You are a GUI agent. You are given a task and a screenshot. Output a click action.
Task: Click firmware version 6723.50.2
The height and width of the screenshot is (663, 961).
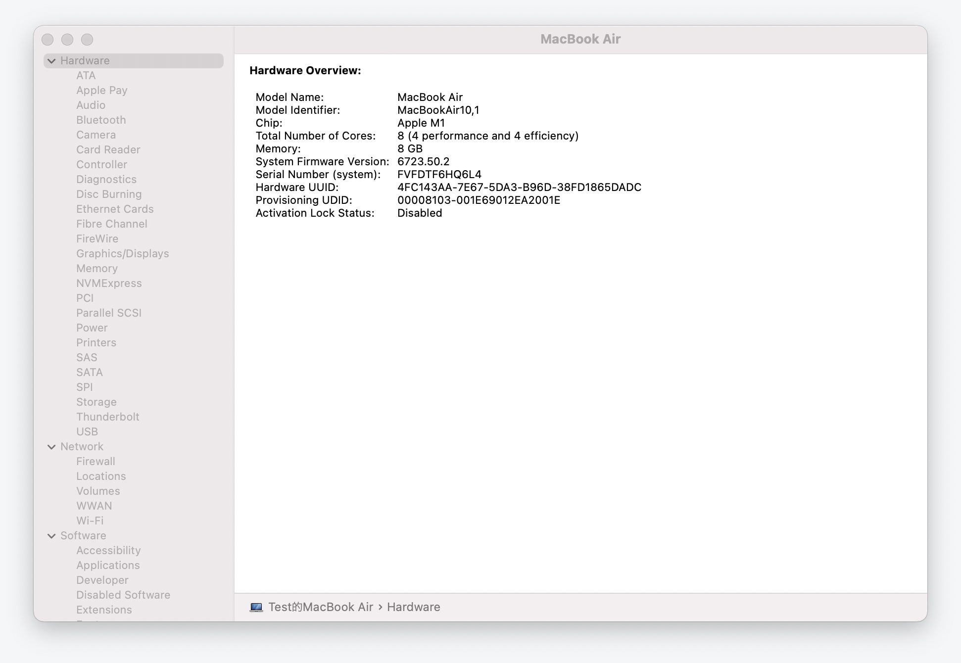pyautogui.click(x=423, y=162)
